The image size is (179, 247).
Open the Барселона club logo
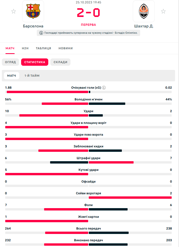(33, 11)
